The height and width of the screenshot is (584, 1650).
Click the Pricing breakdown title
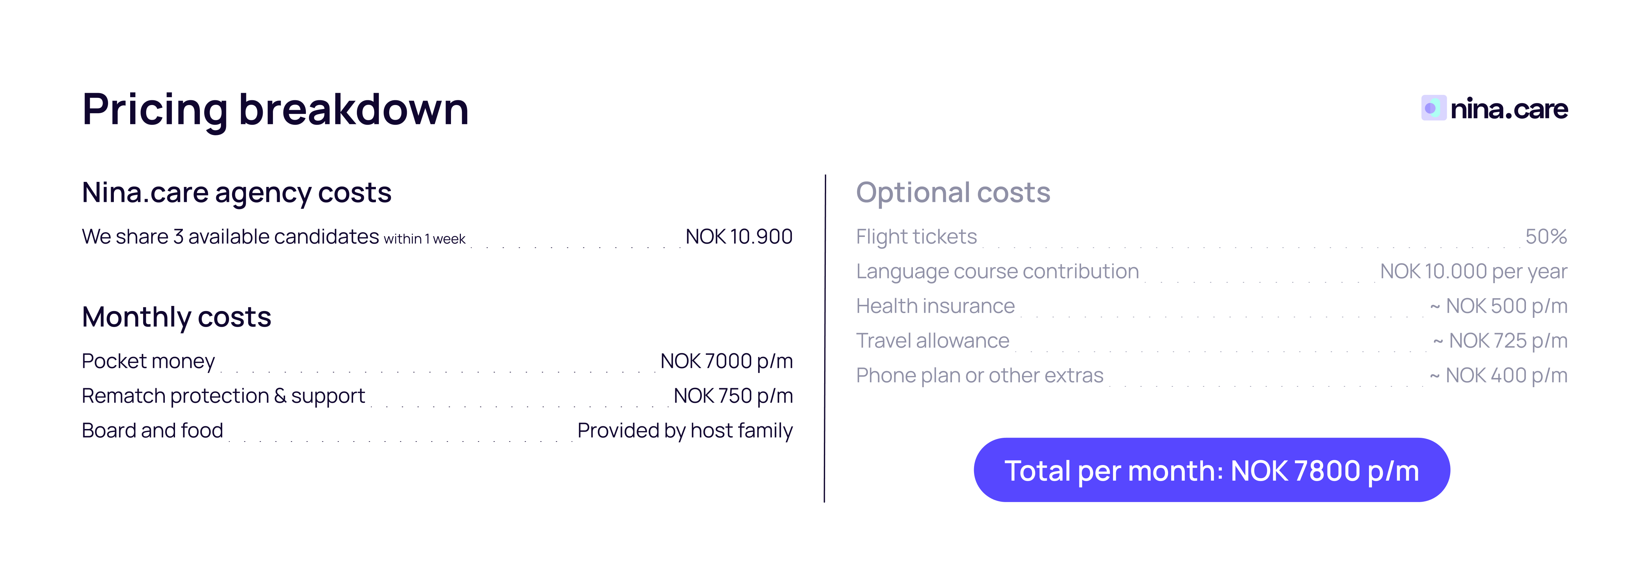click(x=275, y=109)
